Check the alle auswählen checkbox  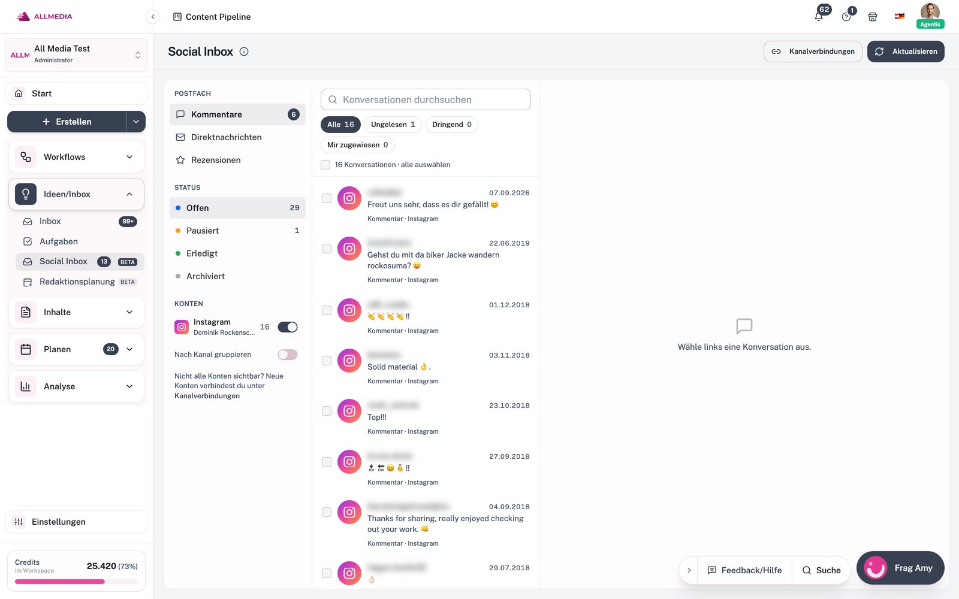325,165
